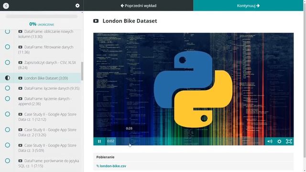Screen dimensions: 306x172
Task: Click video icon for DataFrame: filtrowanie danych
Action: coord(20,47)
